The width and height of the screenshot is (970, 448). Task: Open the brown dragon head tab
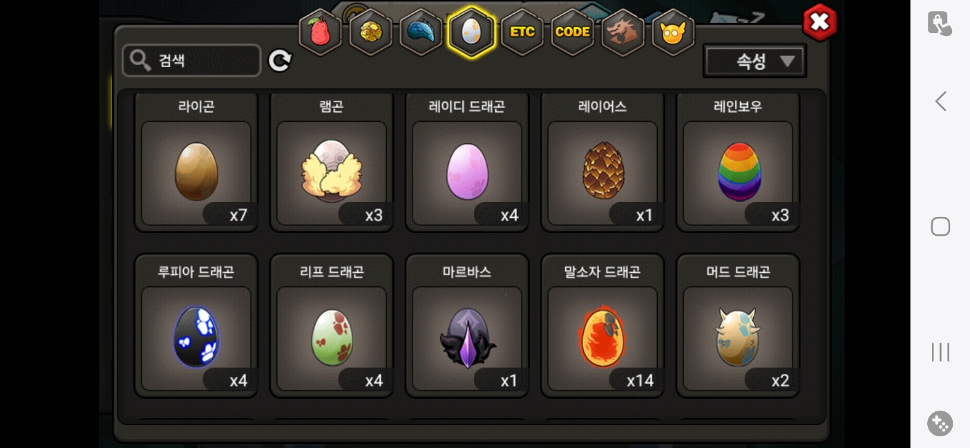coord(623,32)
